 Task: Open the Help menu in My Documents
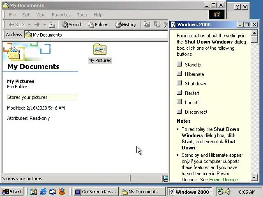coord(98,15)
